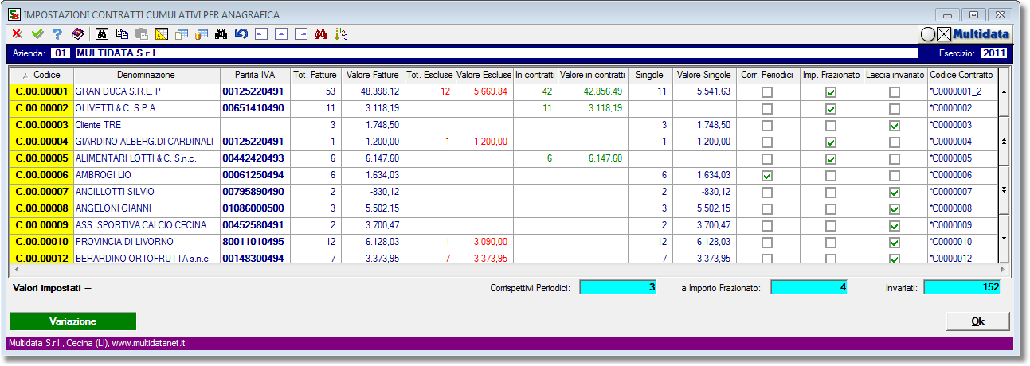The width and height of the screenshot is (1030, 366).
Task: Click the black binoculars find icon
Action: [x=221, y=34]
